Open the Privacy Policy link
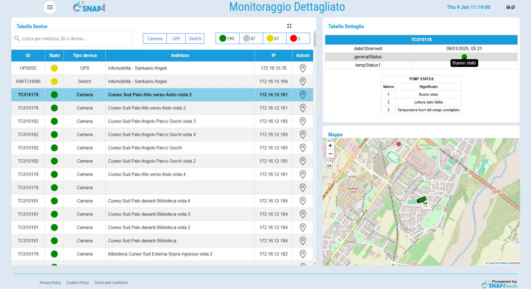The width and height of the screenshot is (531, 289). [50, 283]
